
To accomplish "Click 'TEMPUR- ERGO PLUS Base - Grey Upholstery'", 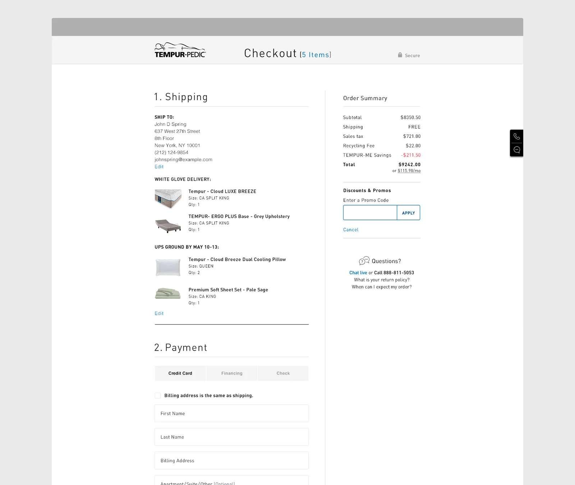I will coord(239,217).
